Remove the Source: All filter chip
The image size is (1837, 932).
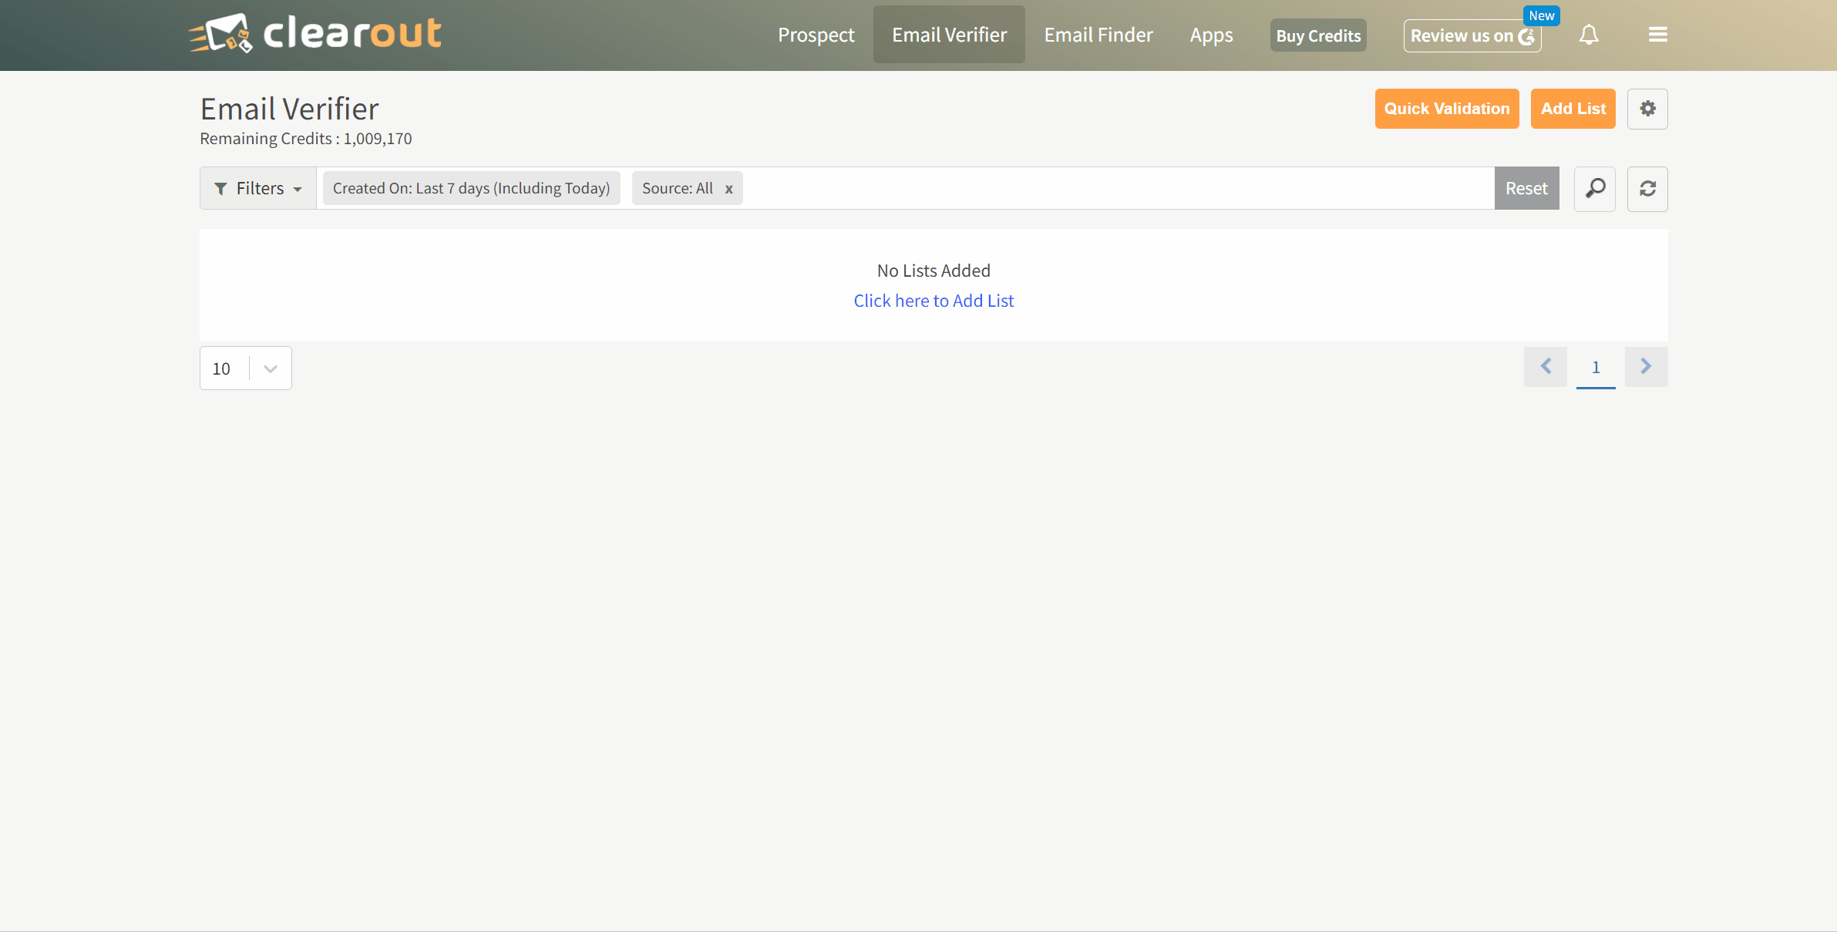(728, 189)
